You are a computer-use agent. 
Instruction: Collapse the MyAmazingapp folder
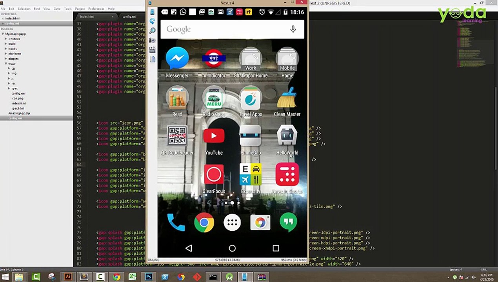coord(3,34)
